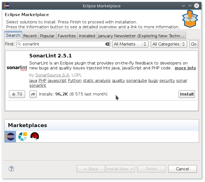Screen dimensions: 205x182
Task: Focus the Find search field
Action: click(x=63, y=44)
